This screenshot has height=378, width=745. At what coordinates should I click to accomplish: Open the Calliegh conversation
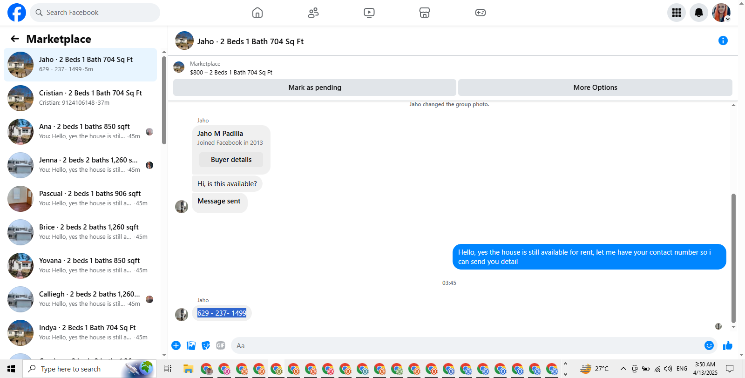[80, 299]
